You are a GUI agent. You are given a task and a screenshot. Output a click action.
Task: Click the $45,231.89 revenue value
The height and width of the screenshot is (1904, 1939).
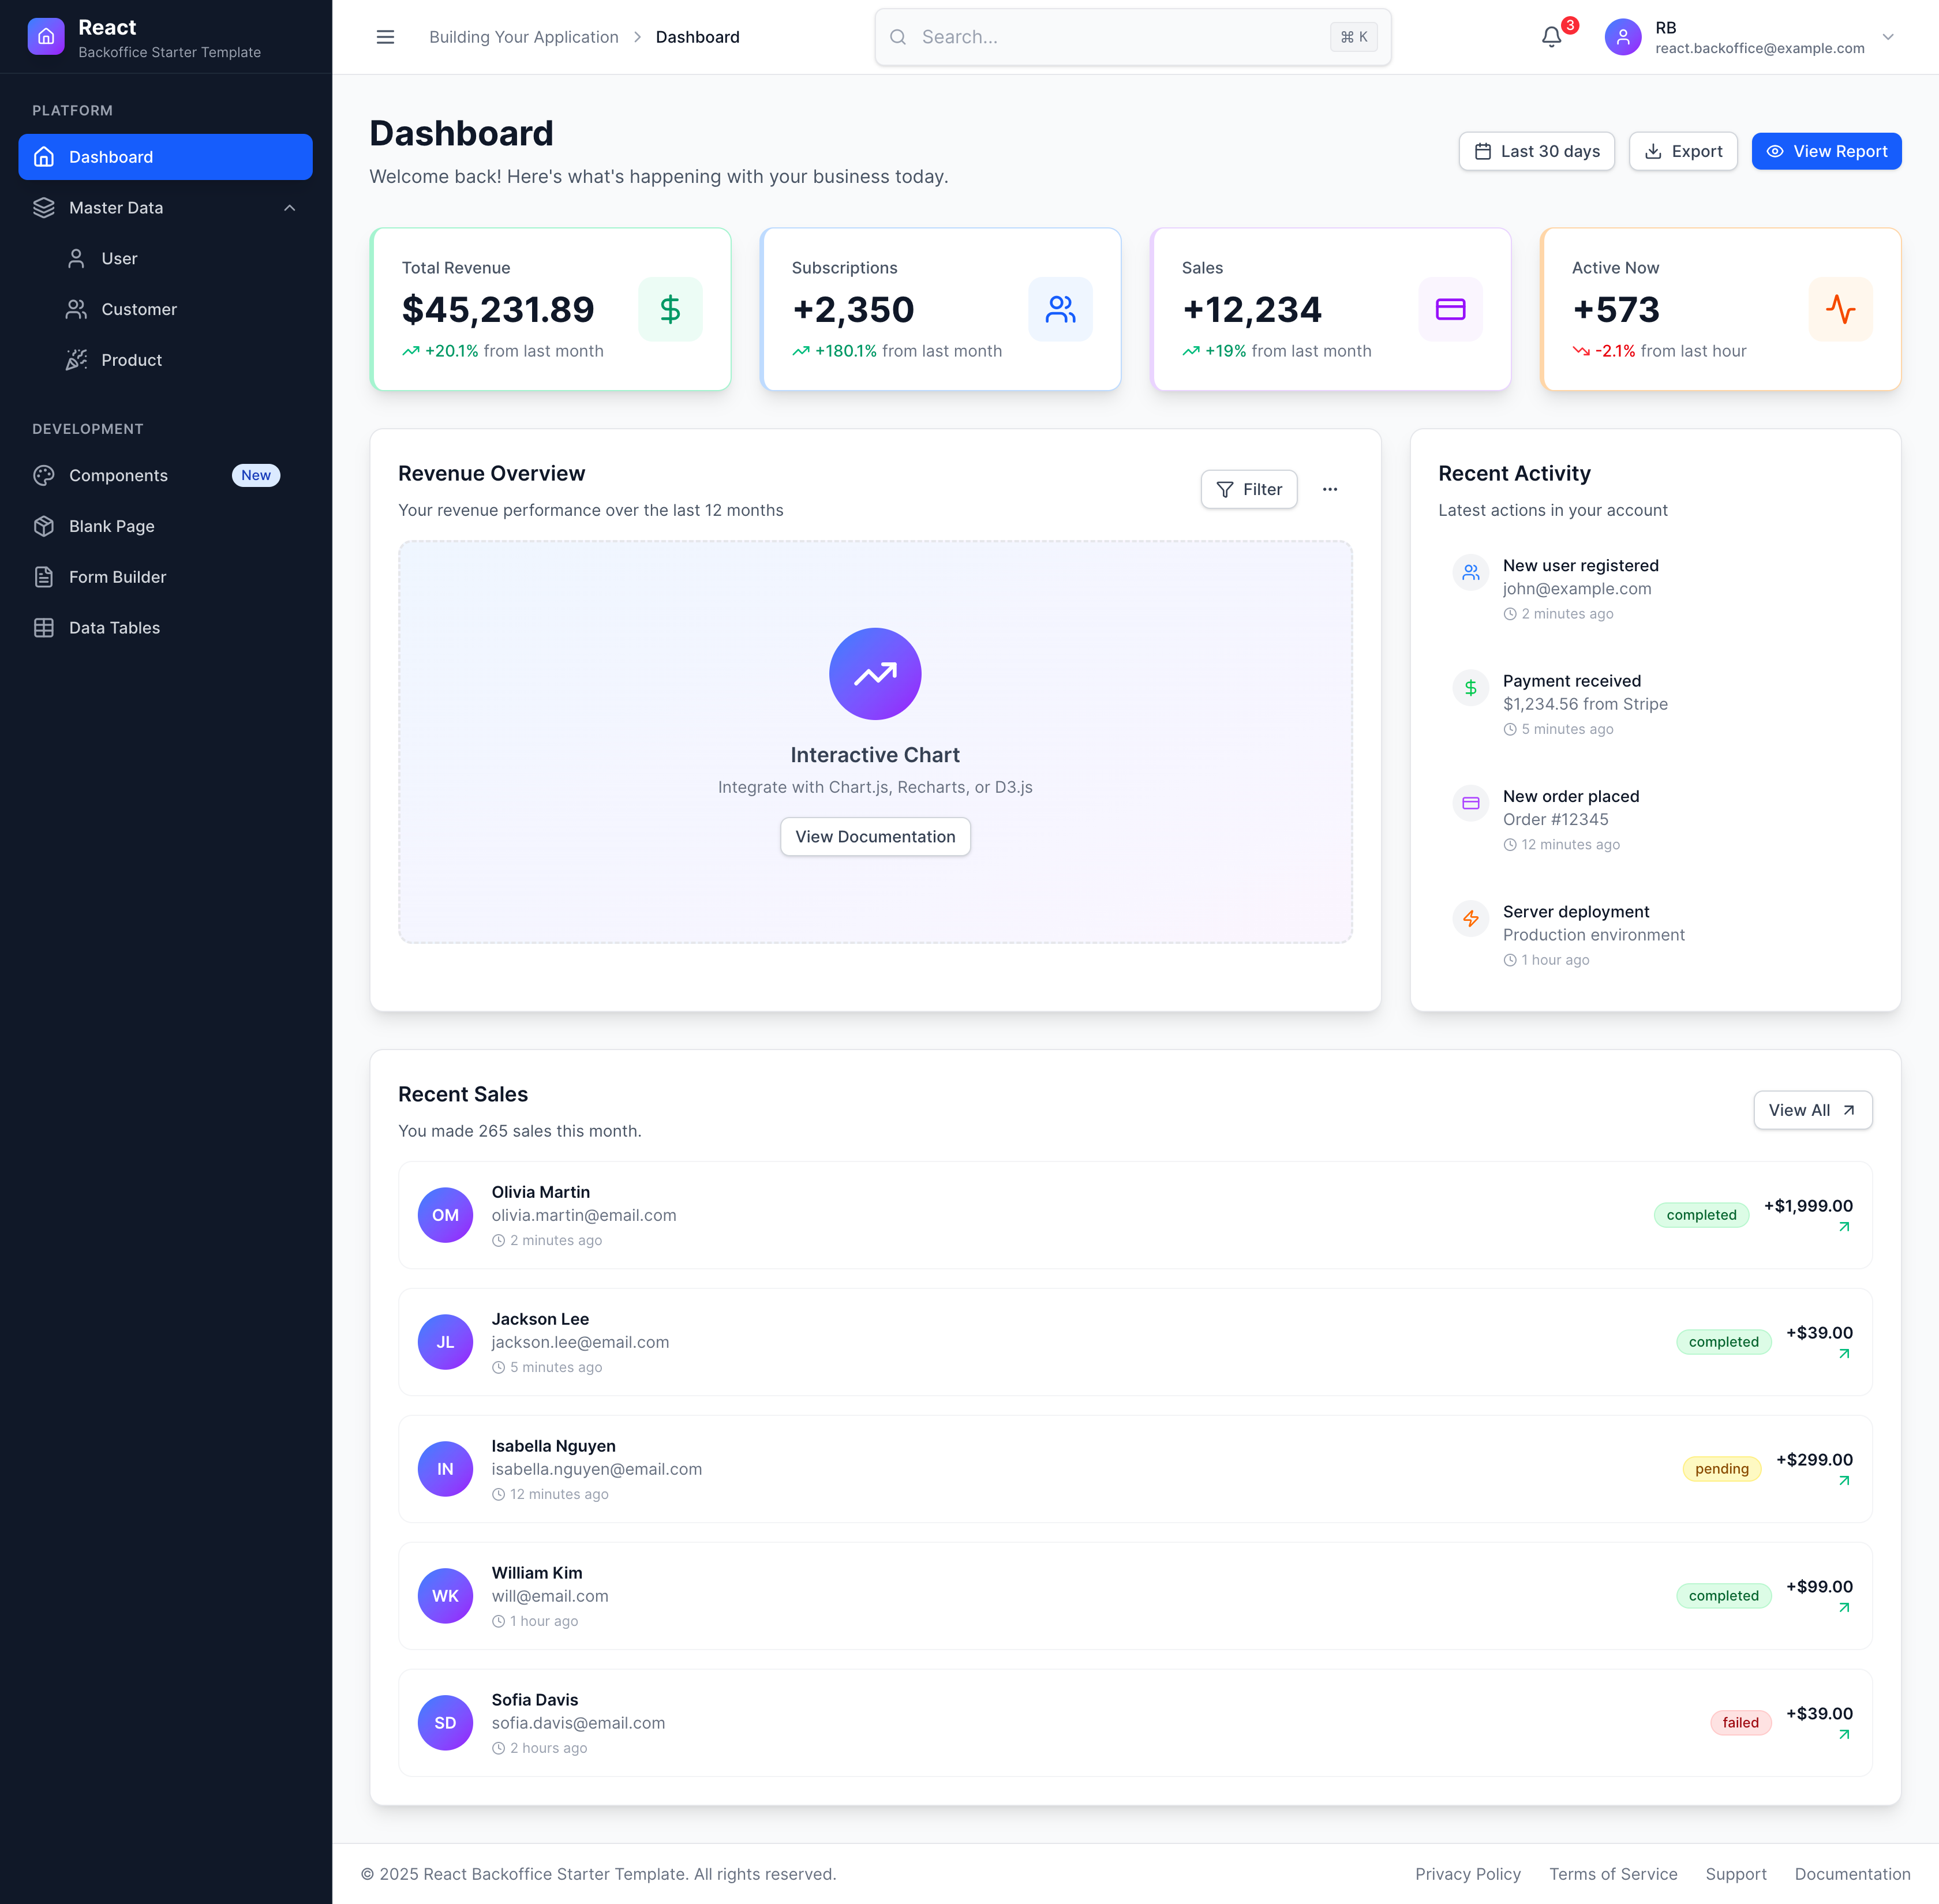click(498, 310)
